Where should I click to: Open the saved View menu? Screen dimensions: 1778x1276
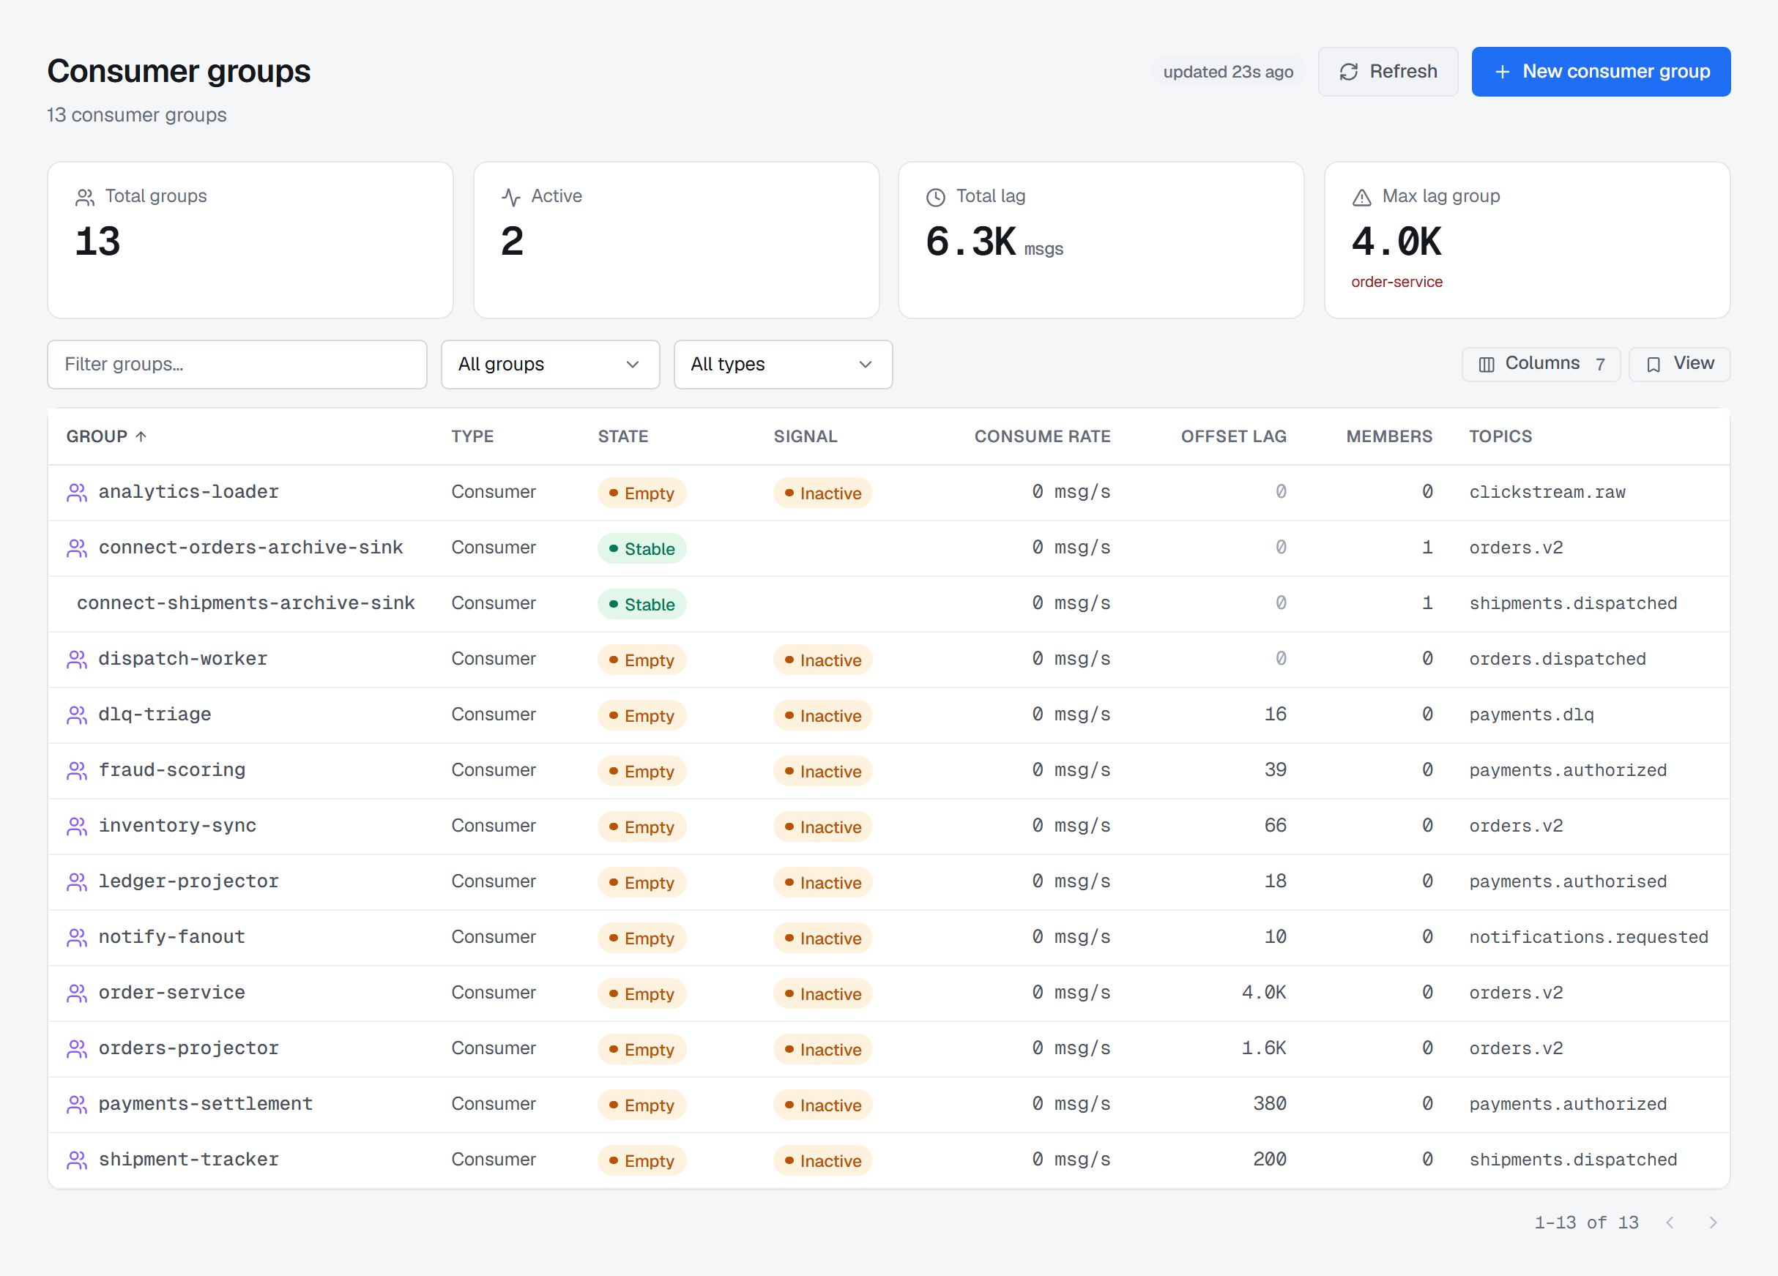[x=1679, y=365]
